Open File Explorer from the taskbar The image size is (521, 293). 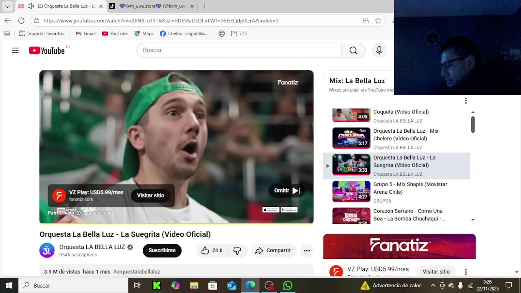[x=194, y=286]
